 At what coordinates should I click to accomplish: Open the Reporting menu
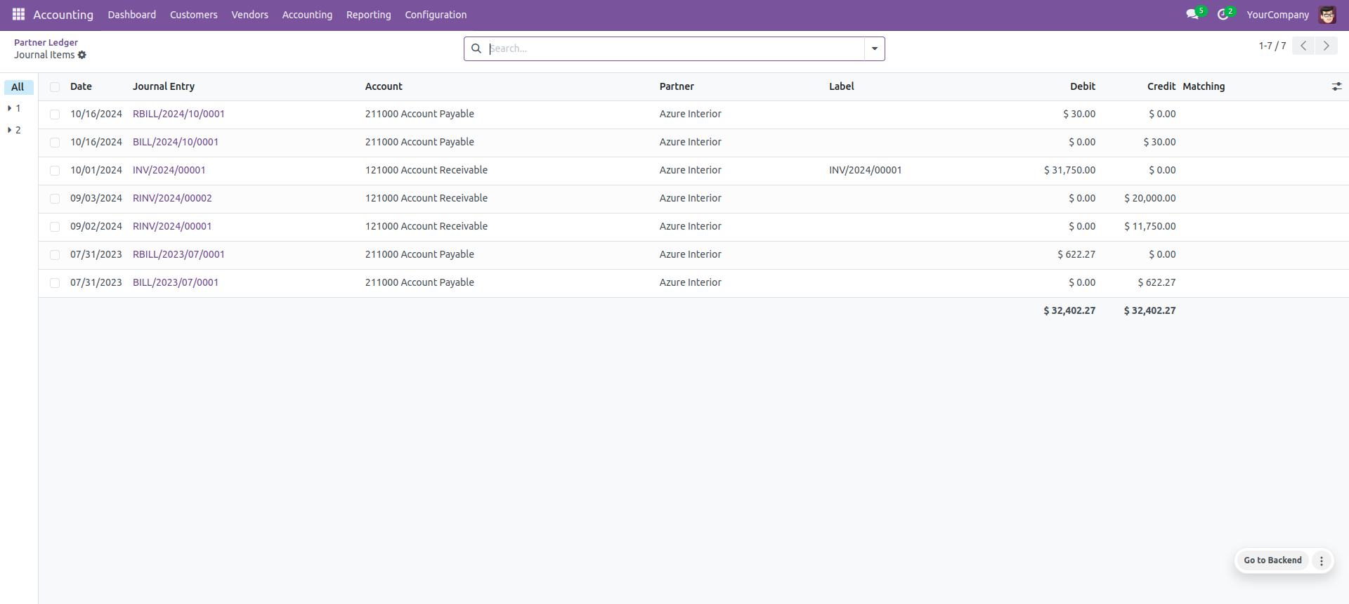click(368, 15)
